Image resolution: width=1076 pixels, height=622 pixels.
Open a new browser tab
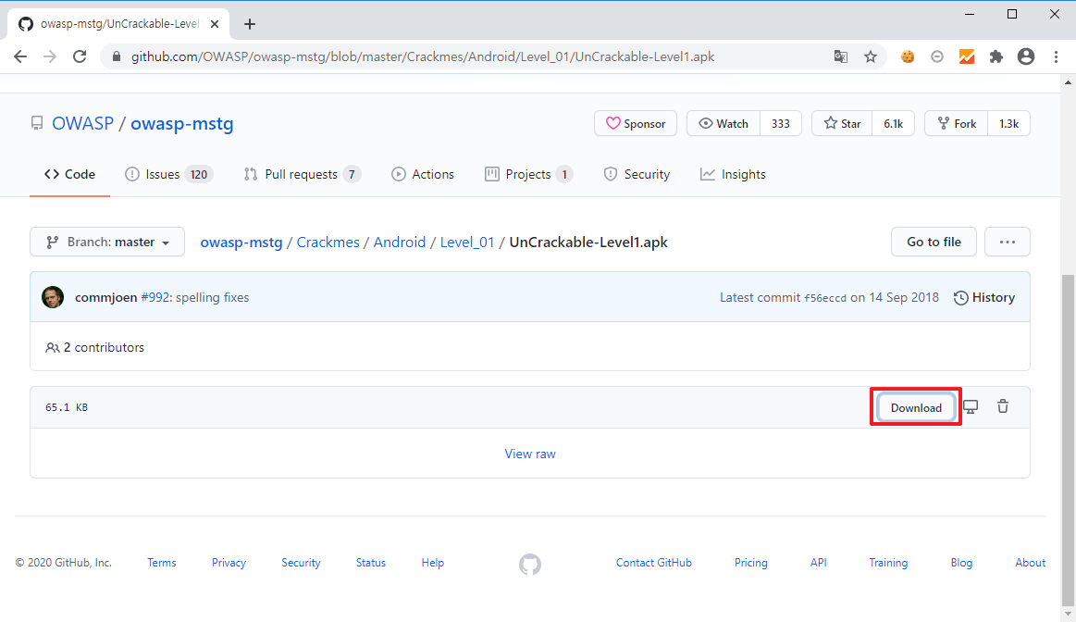point(250,24)
